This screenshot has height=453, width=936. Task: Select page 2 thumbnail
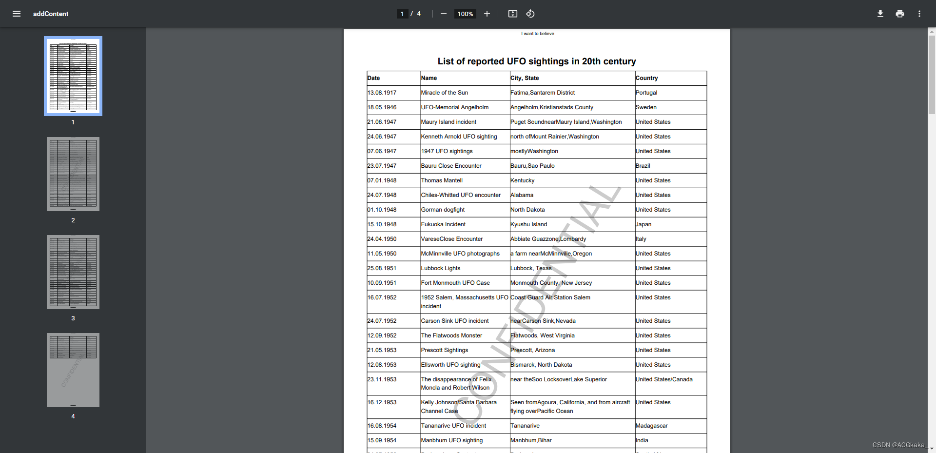(x=73, y=174)
